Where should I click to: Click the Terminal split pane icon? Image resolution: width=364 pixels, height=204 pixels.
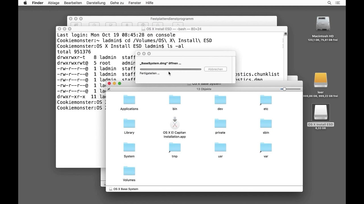286,34
